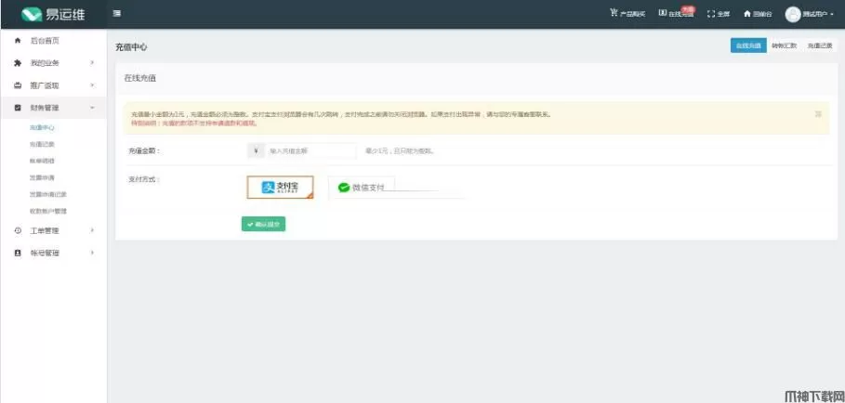Expand the 我的业务 menu chevron
The height and width of the screenshot is (403, 845).
pyautogui.click(x=92, y=63)
